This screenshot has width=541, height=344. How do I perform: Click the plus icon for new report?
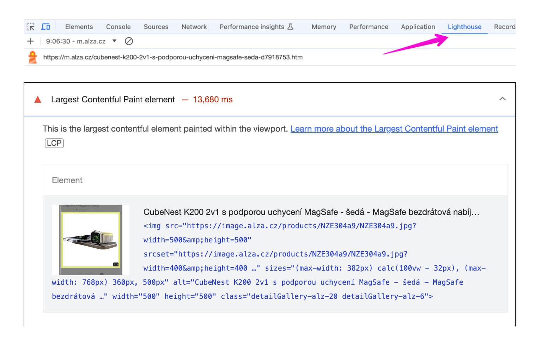(31, 41)
